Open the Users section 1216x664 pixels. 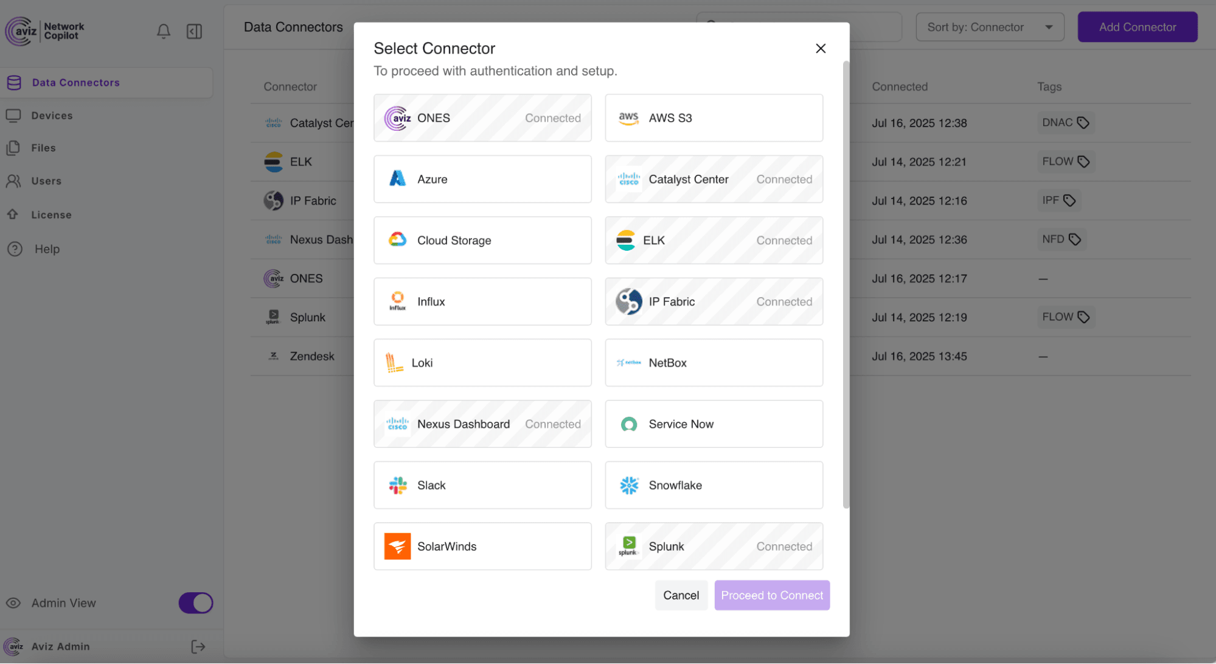pos(46,181)
